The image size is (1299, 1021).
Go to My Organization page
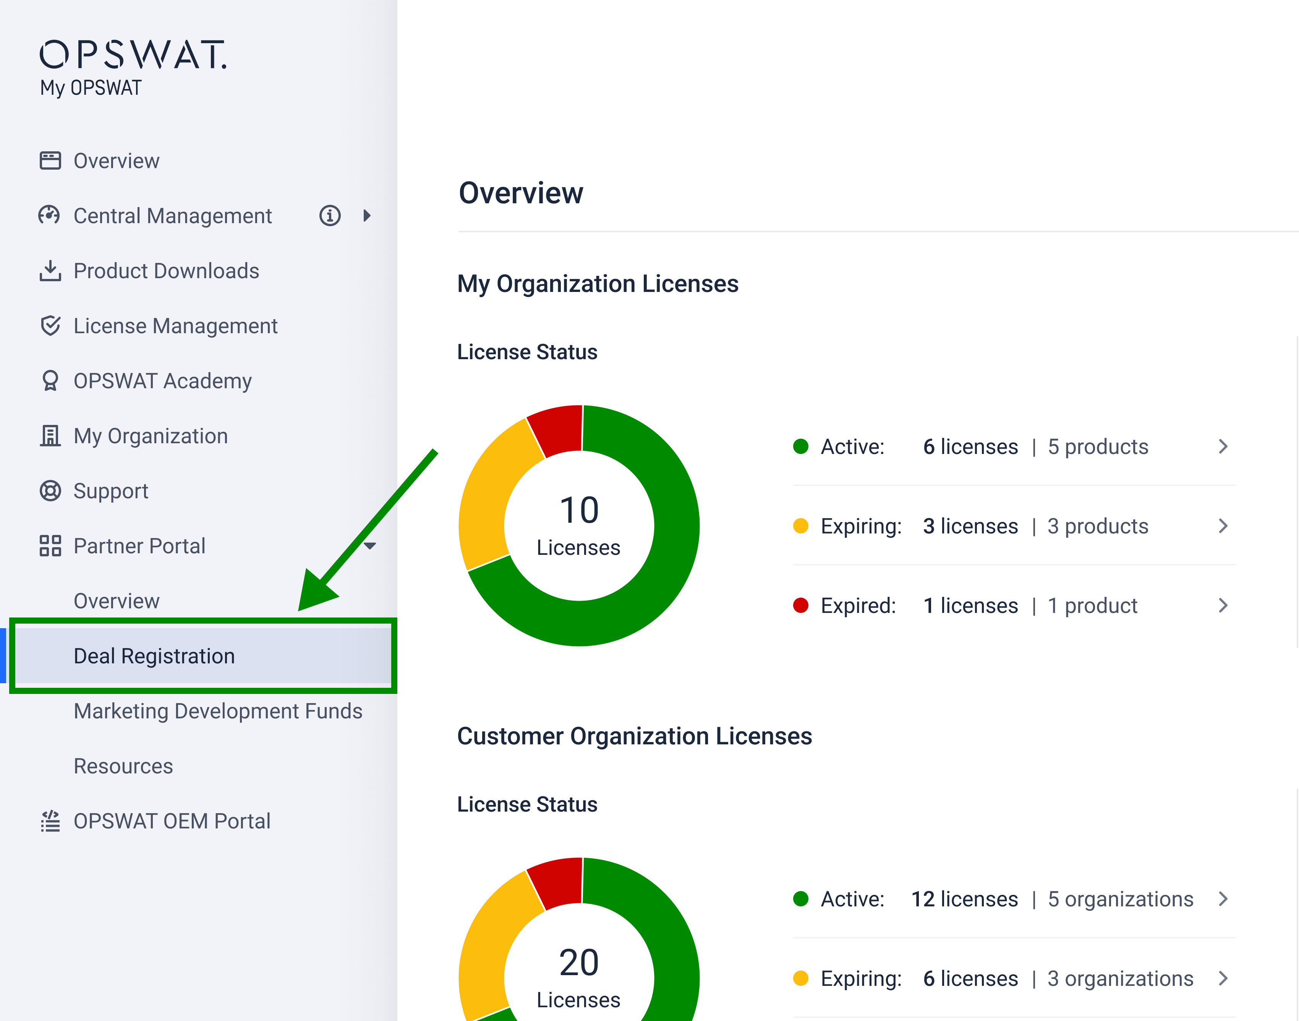point(150,436)
